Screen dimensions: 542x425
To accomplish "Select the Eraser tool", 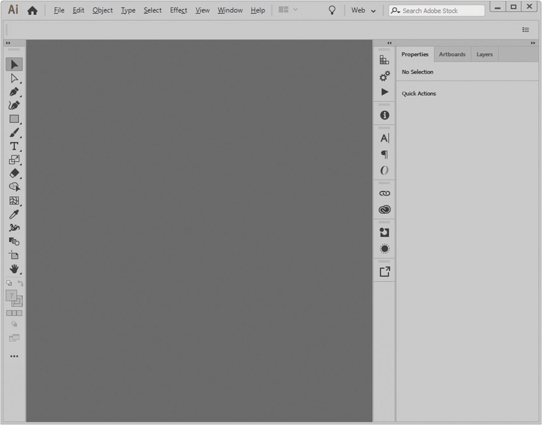I will pyautogui.click(x=14, y=173).
